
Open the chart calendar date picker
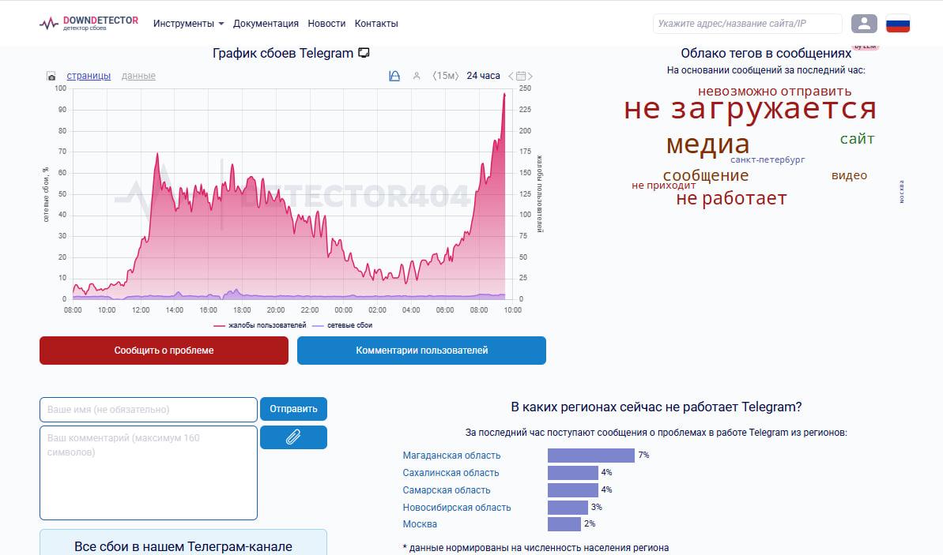click(521, 76)
